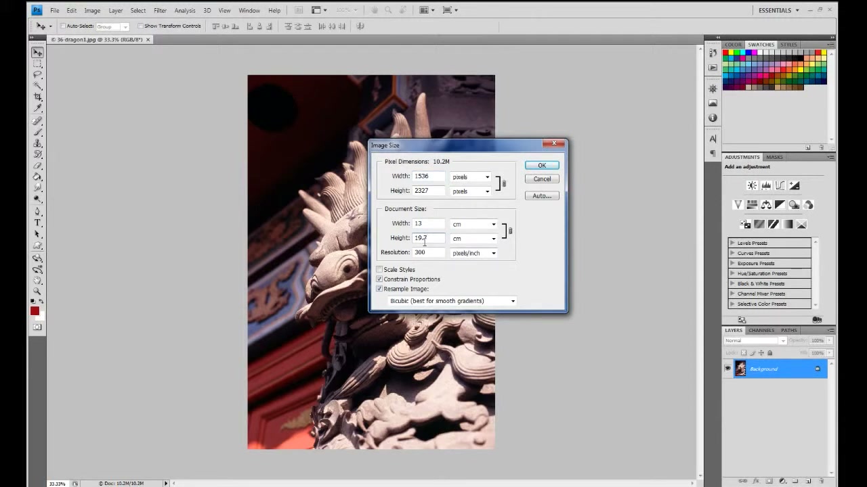This screenshot has width=867, height=487.
Task: Select the Pen tool
Action: [37, 212]
